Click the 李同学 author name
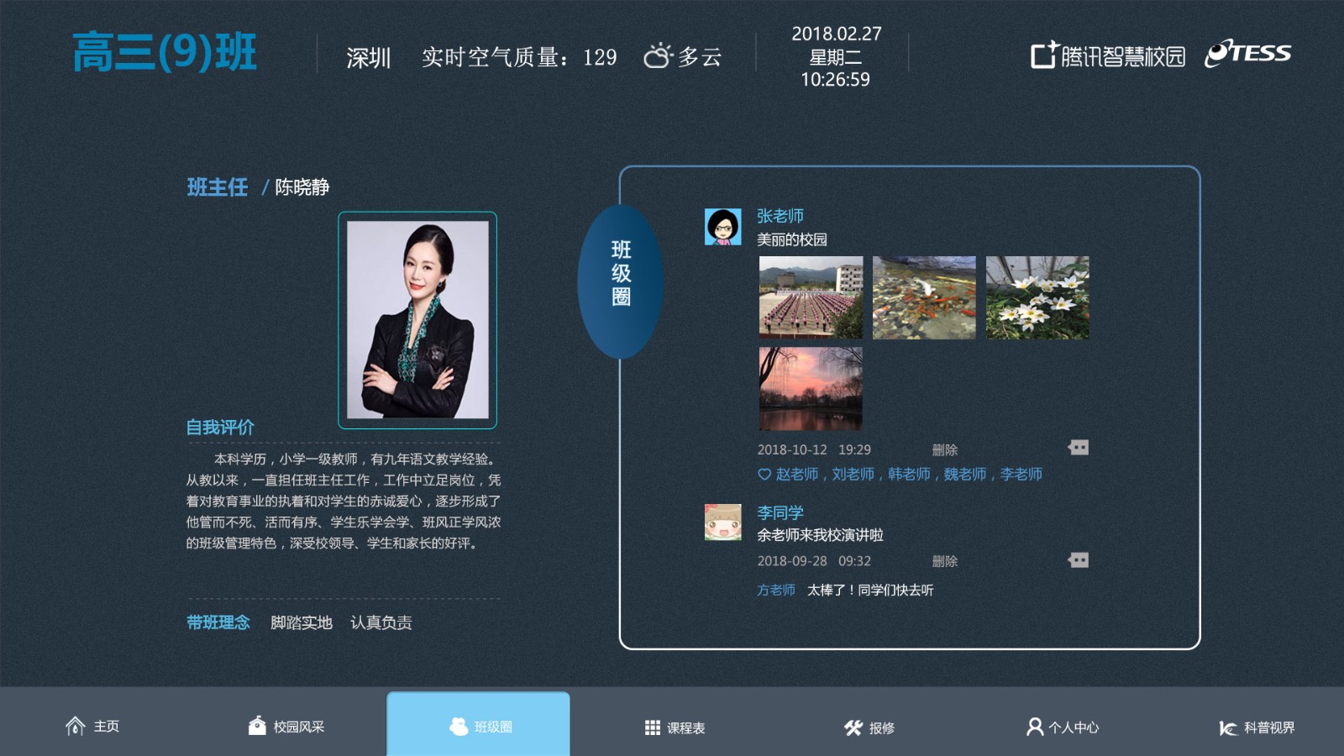Viewport: 1344px width, 756px height. (780, 512)
